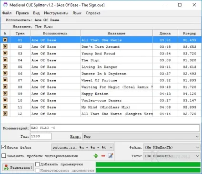This screenshot has width=202, height=174.
Task: Uncheck track 06 Dancer In A Daydream
Action: pos(5,73)
